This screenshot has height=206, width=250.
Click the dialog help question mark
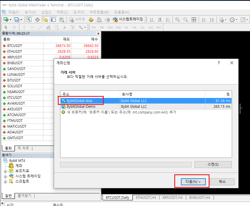[219, 63]
